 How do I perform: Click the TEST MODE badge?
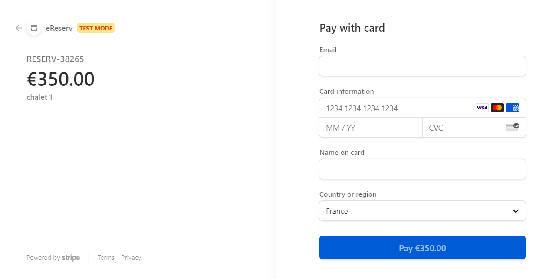[x=95, y=28]
